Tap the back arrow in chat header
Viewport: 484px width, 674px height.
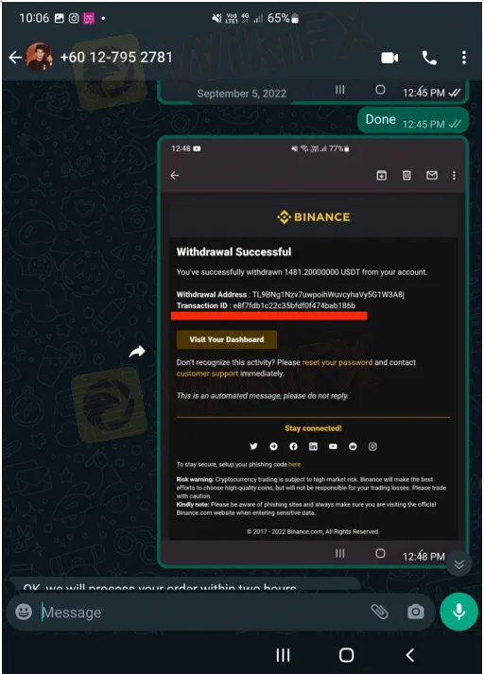[x=15, y=57]
